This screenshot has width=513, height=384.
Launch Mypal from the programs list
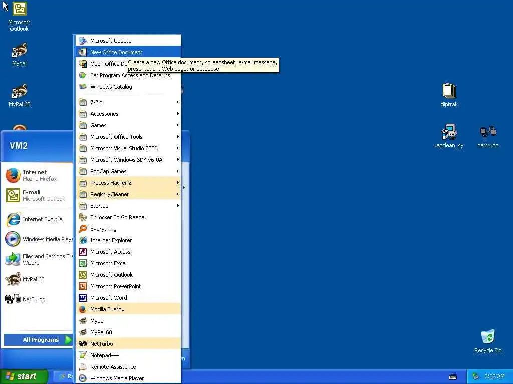pos(128,321)
